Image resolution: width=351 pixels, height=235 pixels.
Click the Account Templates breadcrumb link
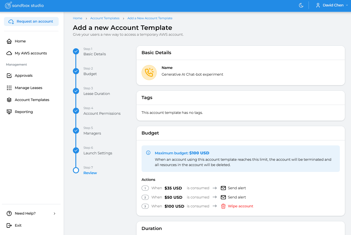pyautogui.click(x=105, y=18)
